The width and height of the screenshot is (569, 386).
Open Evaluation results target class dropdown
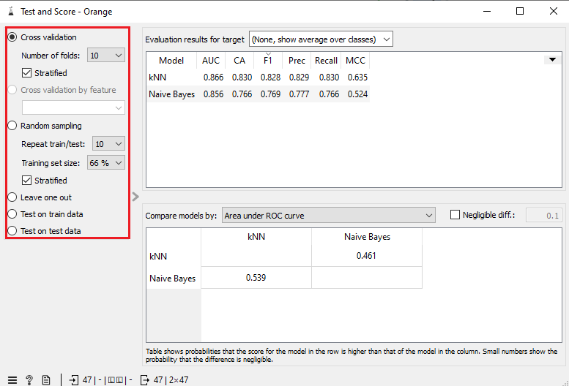(321, 39)
